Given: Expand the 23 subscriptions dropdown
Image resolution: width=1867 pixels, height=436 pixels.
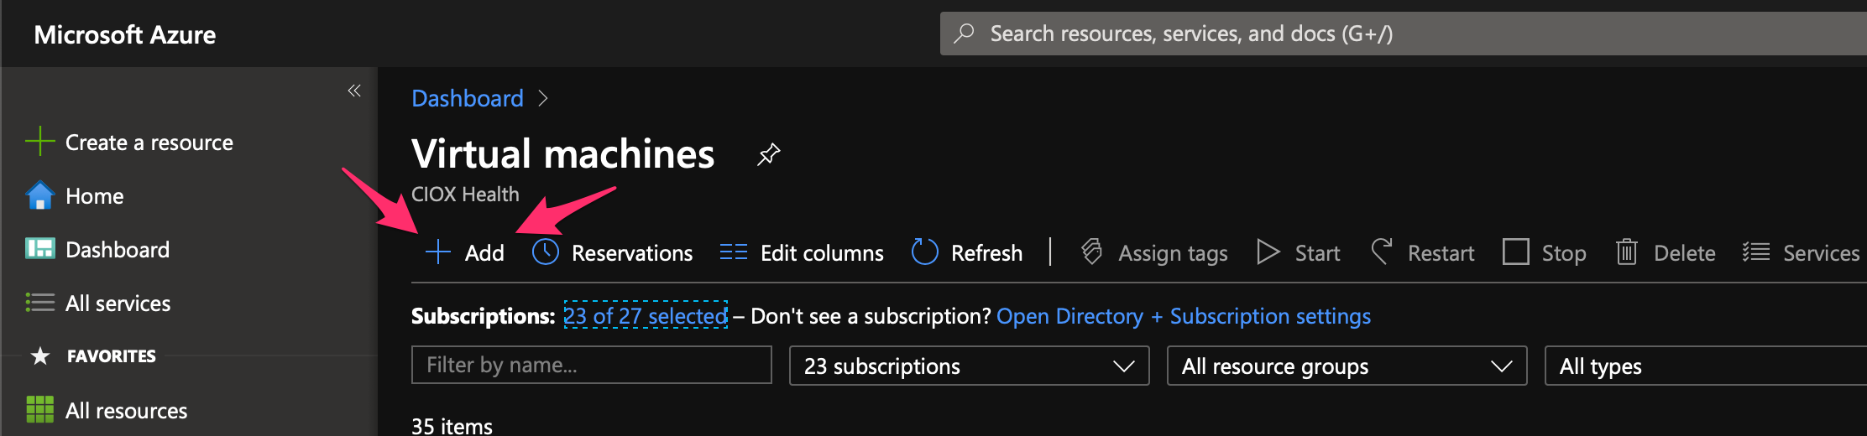Looking at the screenshot, I should pos(969,366).
